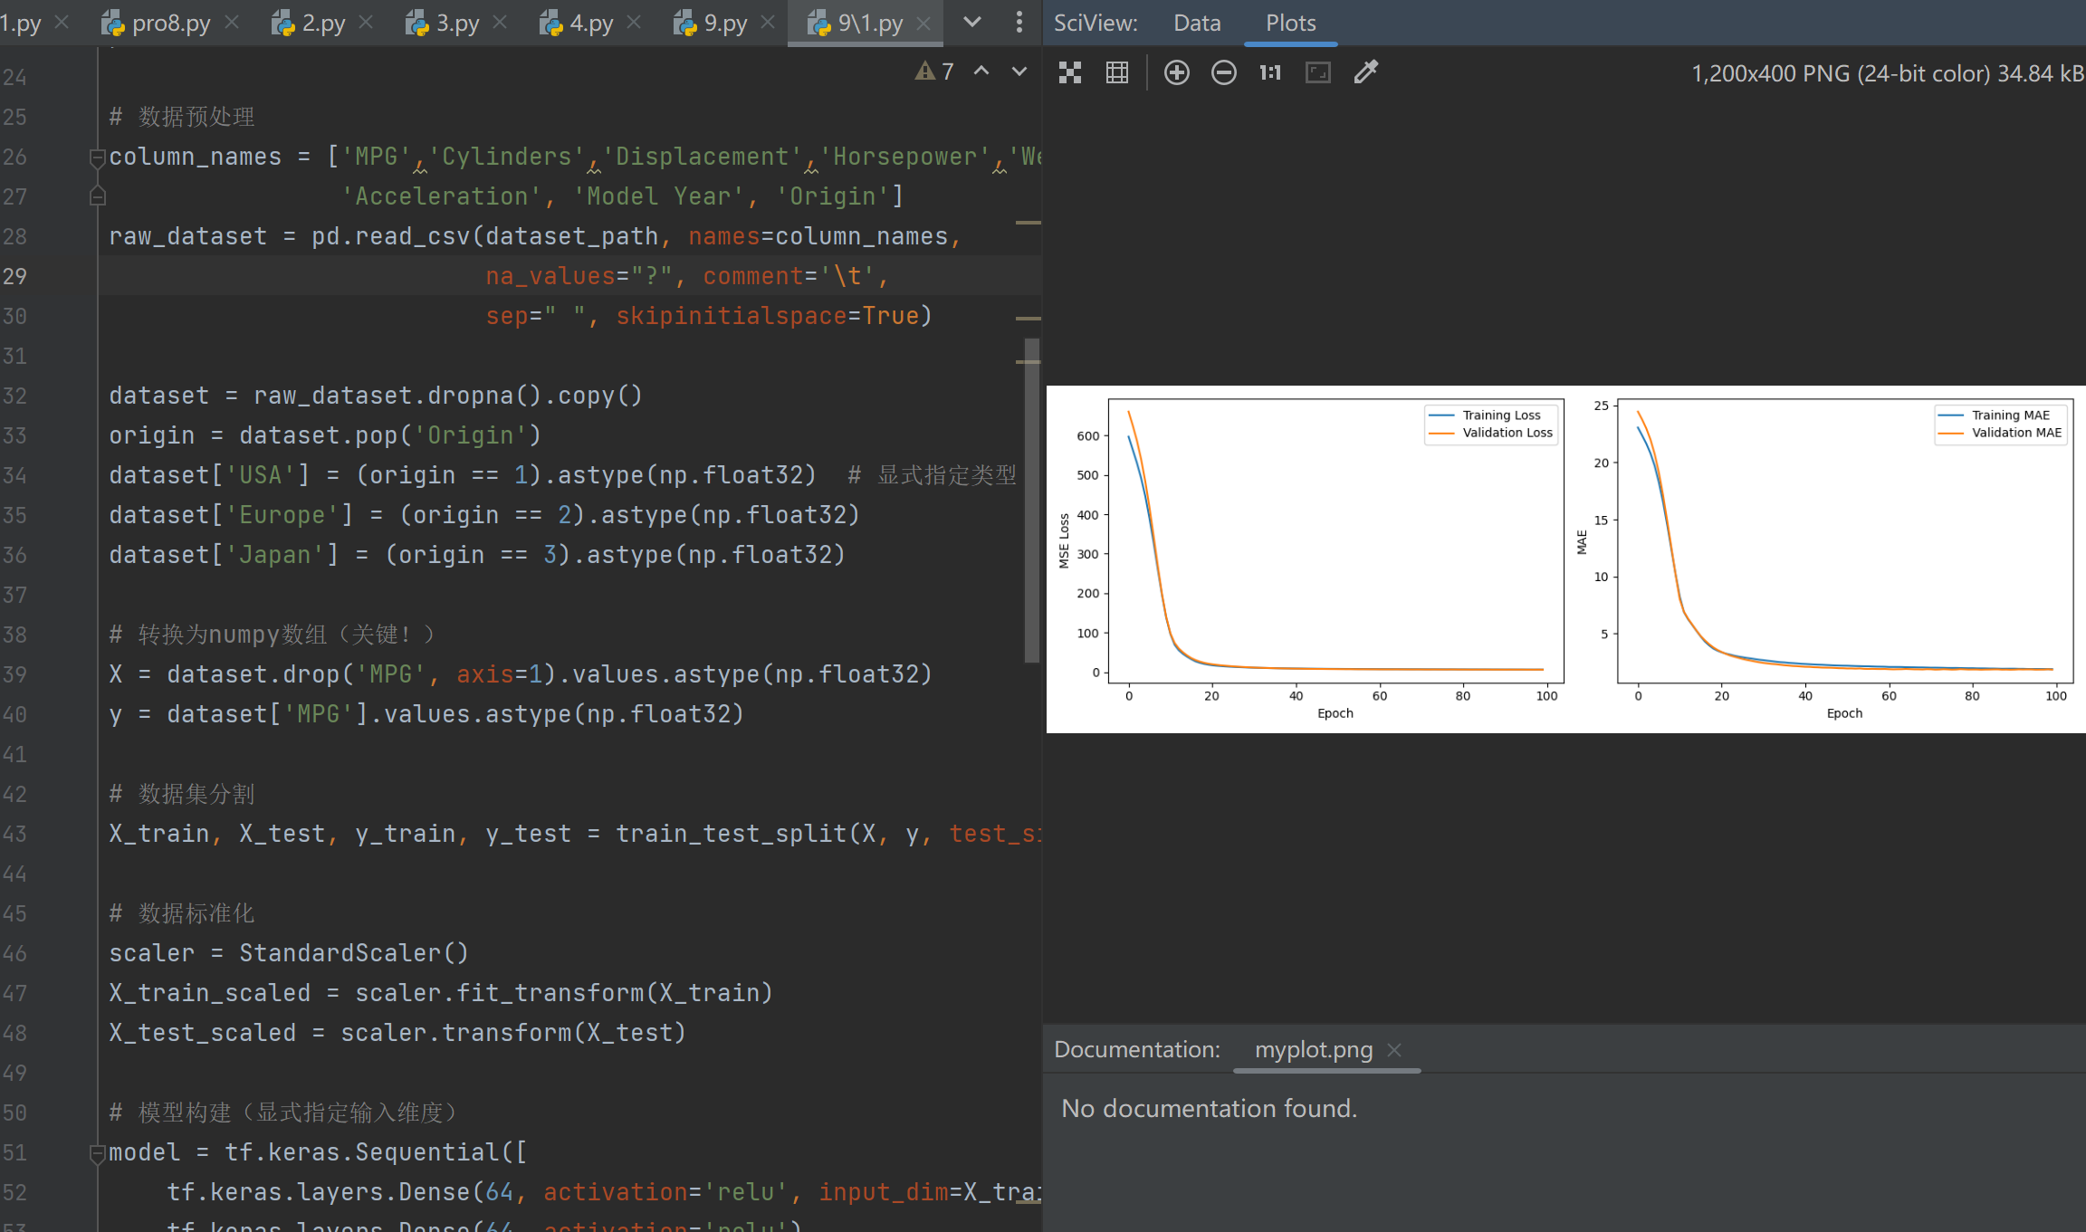Click 'No documentation found.' text
Image resolution: width=2086 pixels, height=1232 pixels.
click(x=1209, y=1108)
